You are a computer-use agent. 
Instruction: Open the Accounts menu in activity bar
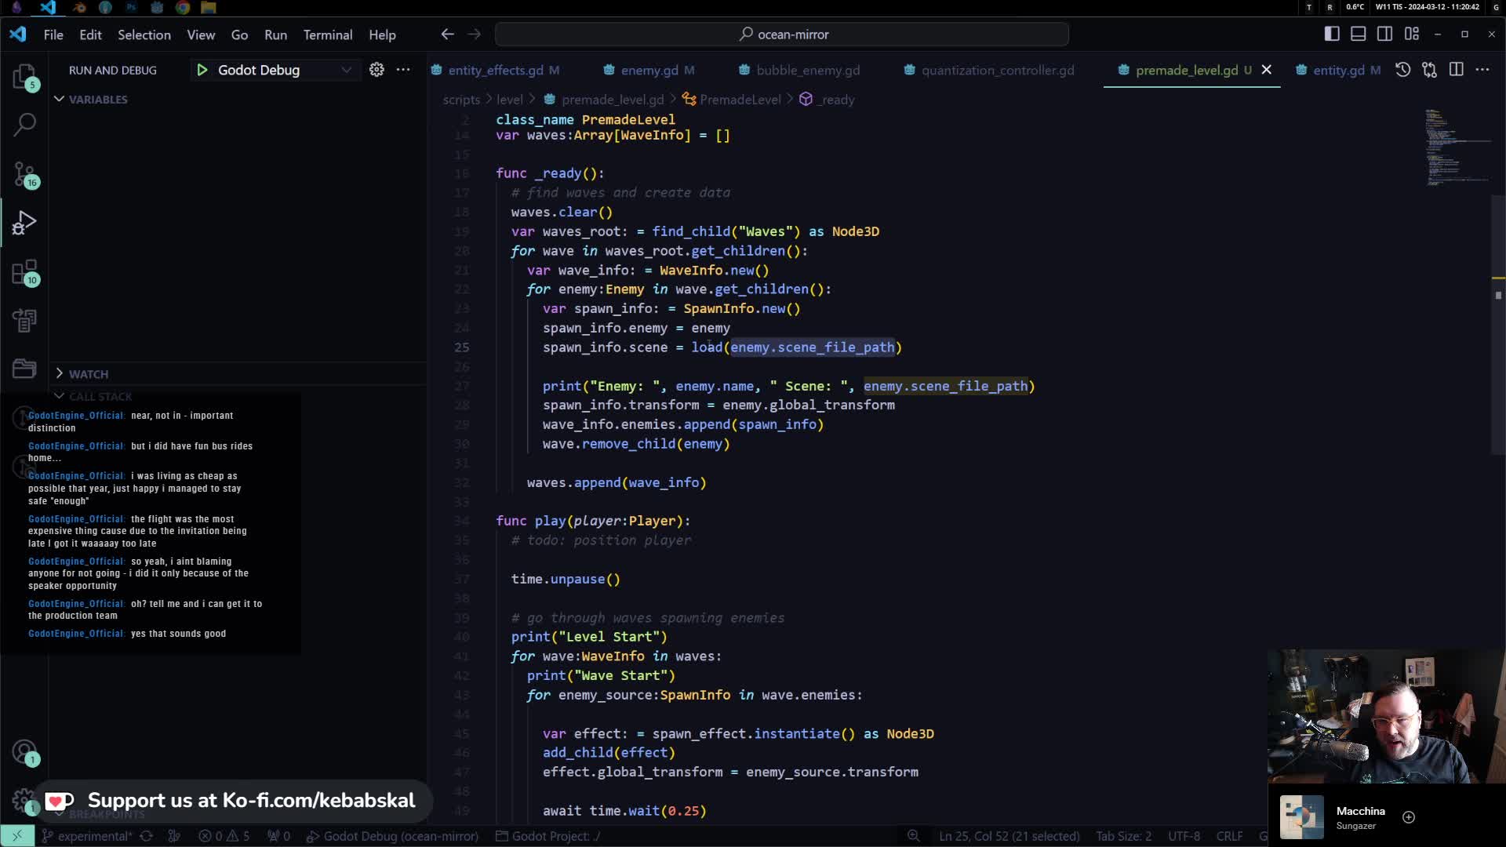click(x=24, y=752)
